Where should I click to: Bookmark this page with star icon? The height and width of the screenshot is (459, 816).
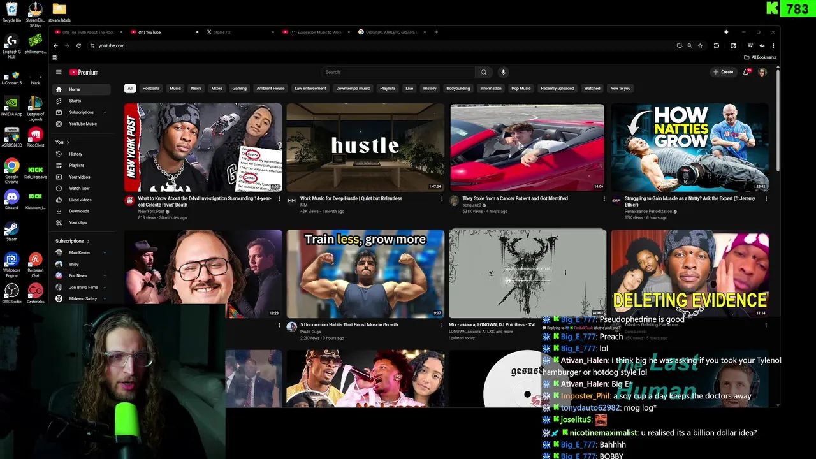coord(700,45)
